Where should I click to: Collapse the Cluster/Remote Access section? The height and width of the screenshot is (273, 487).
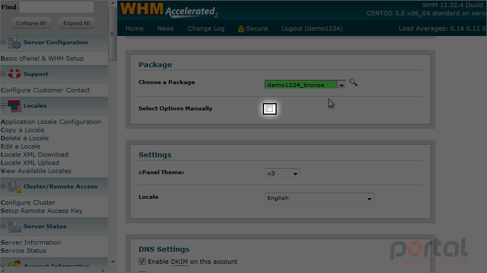(x=3, y=187)
